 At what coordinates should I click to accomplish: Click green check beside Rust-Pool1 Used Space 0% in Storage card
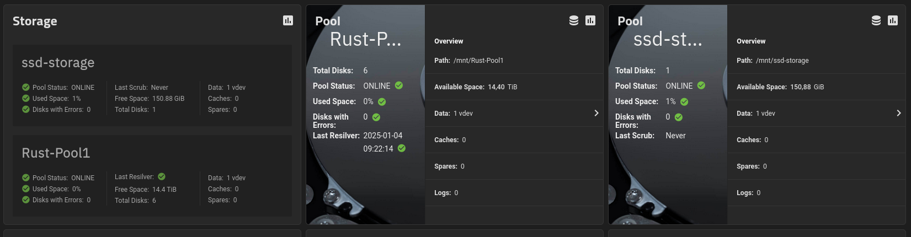tap(26, 188)
